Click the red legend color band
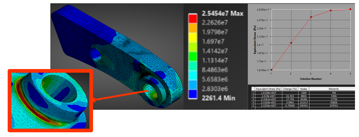The width and height of the screenshot is (359, 137). click(193, 18)
